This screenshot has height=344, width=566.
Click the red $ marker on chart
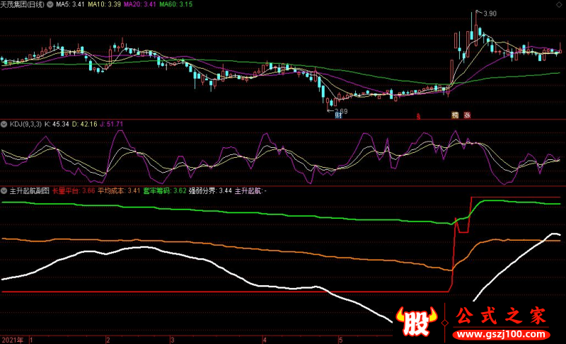[x=418, y=117]
